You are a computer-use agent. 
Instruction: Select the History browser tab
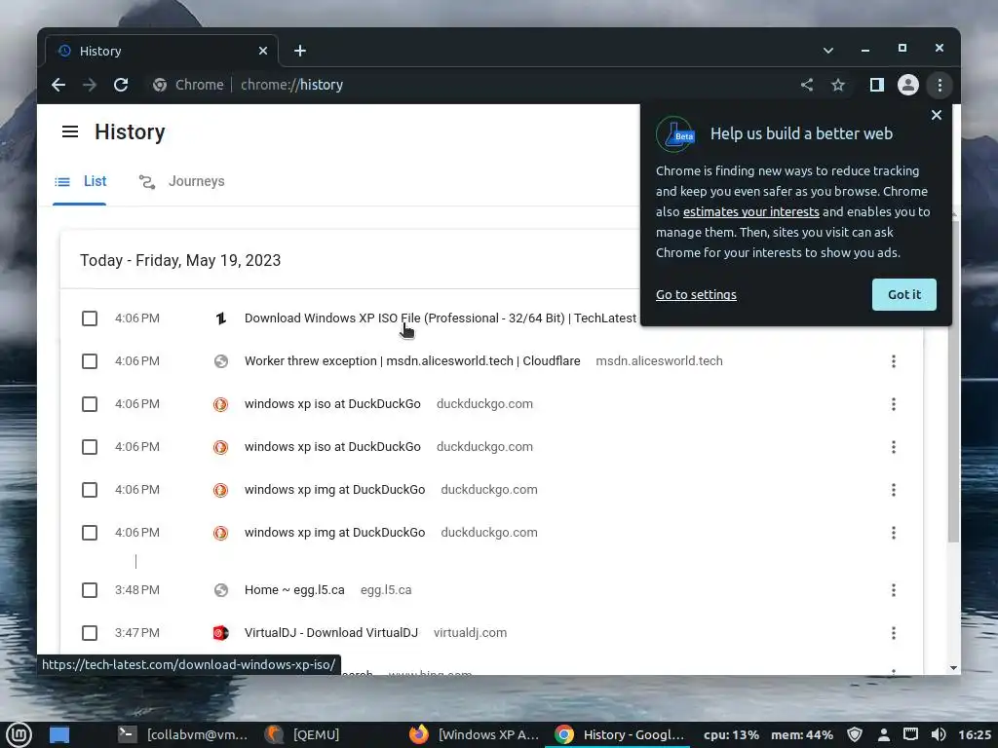pos(162,51)
